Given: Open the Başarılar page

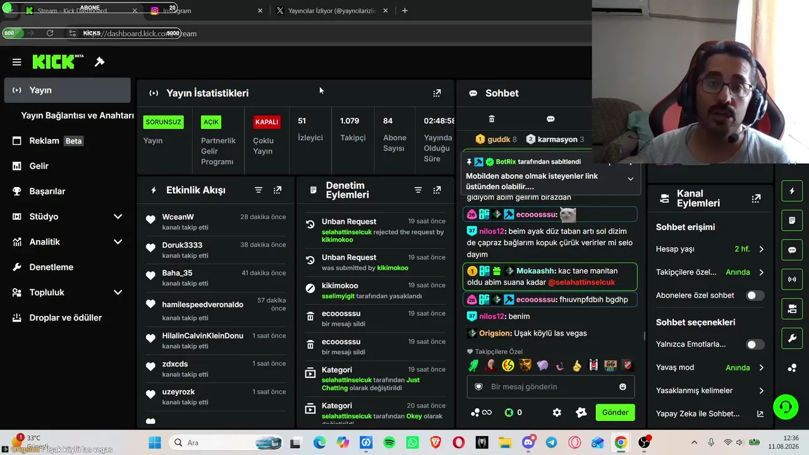Looking at the screenshot, I should pos(67,191).
